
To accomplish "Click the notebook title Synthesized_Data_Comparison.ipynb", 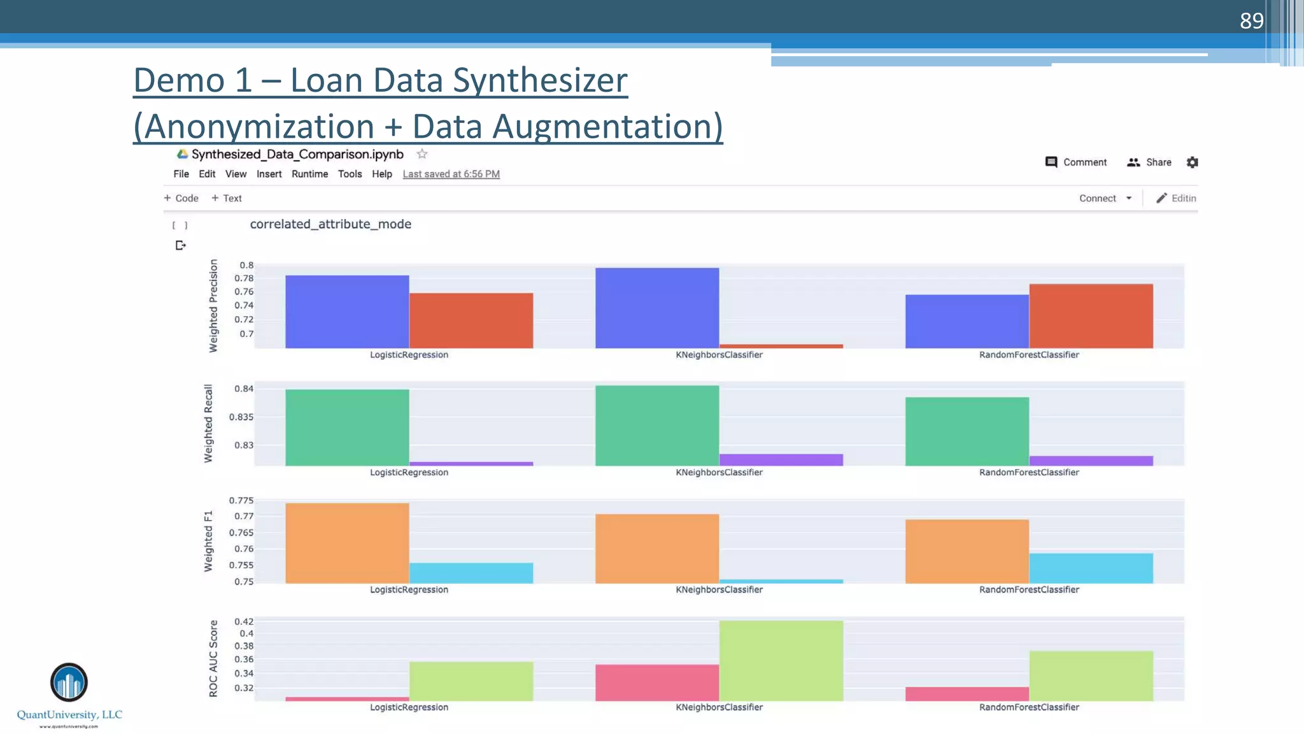I will tap(297, 154).
